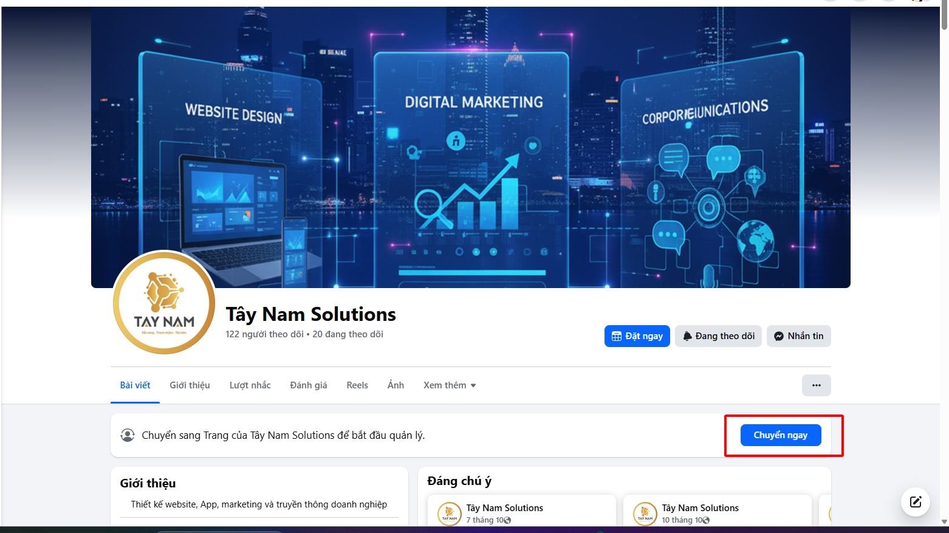Open the 7 tháng 10 post avatar
This screenshot has width=949, height=533.
[x=450, y=514]
